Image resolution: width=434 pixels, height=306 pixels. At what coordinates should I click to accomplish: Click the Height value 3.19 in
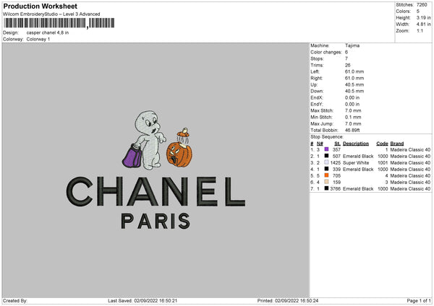[423, 17]
